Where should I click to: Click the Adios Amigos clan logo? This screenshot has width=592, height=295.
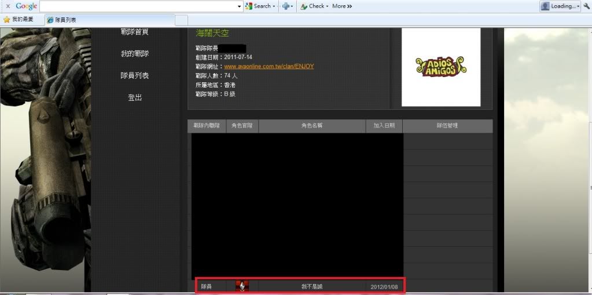pos(441,67)
